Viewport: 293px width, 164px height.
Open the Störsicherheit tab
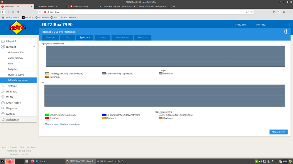tap(122, 38)
